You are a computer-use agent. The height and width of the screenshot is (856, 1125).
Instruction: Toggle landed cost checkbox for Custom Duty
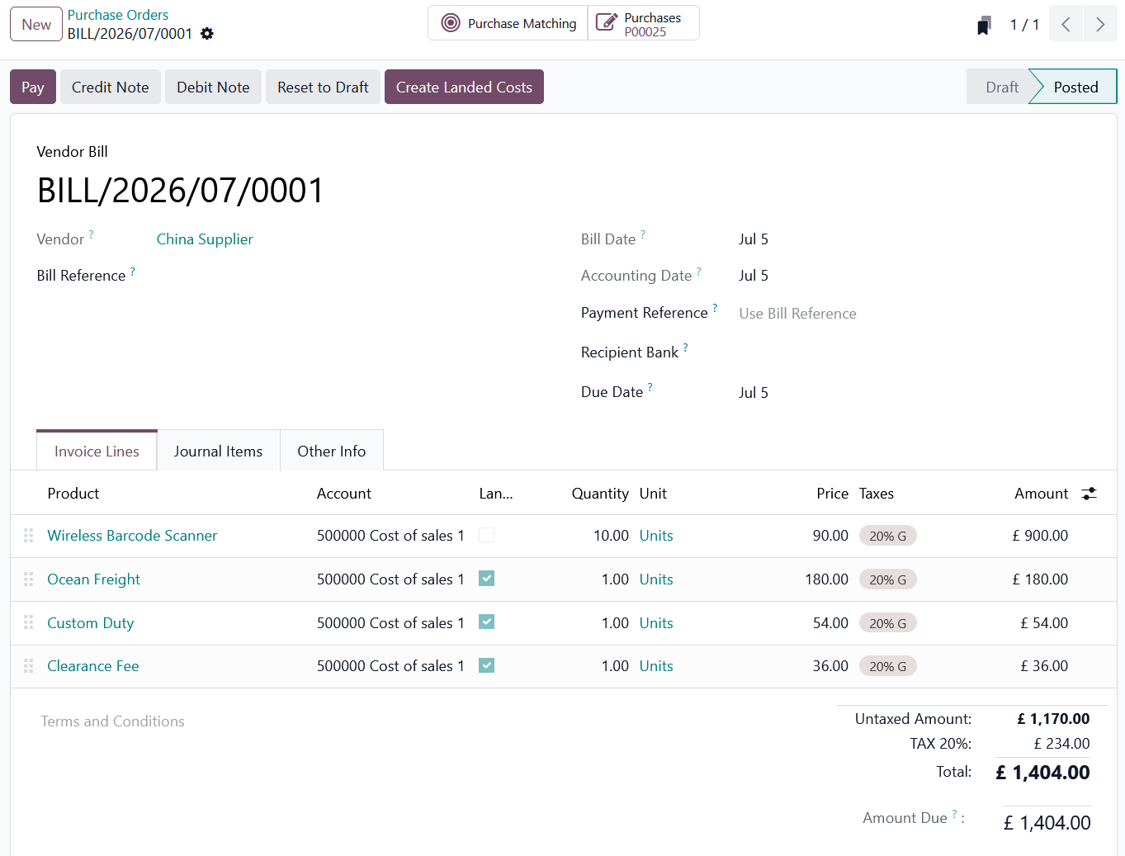click(487, 622)
